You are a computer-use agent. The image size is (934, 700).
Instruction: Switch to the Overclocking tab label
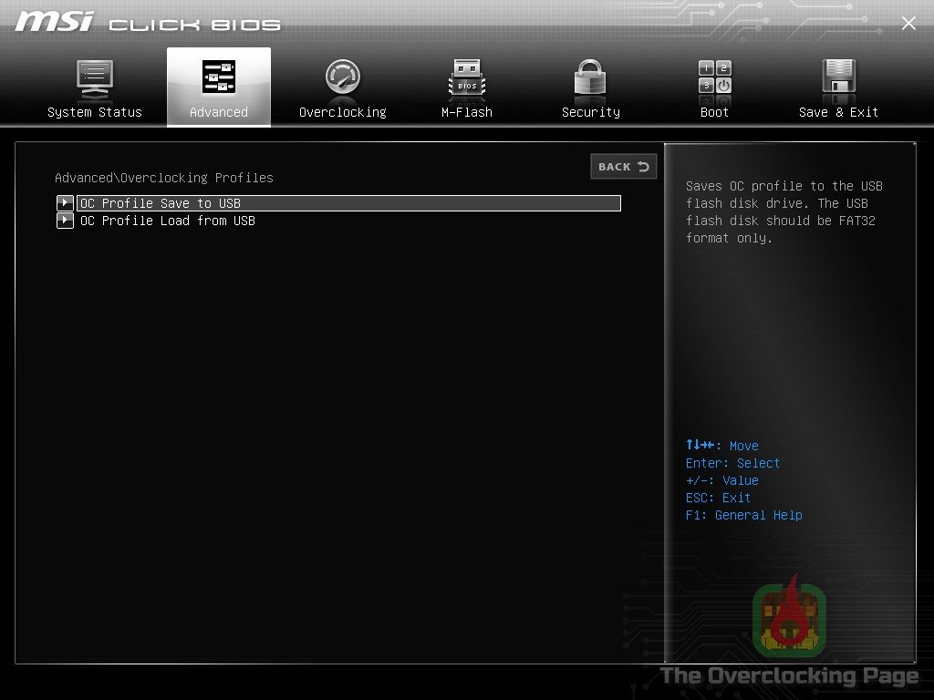pos(343,112)
